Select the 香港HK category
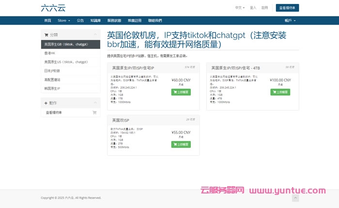This screenshot has width=339, height=208. (x=50, y=53)
